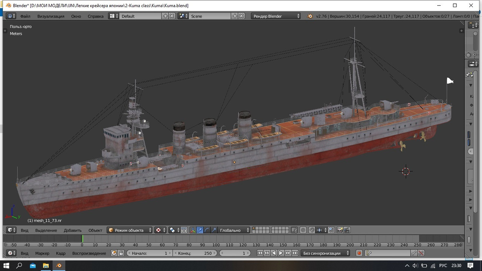
Task: Toggle snap during transform magnet
Action: tap(311, 230)
